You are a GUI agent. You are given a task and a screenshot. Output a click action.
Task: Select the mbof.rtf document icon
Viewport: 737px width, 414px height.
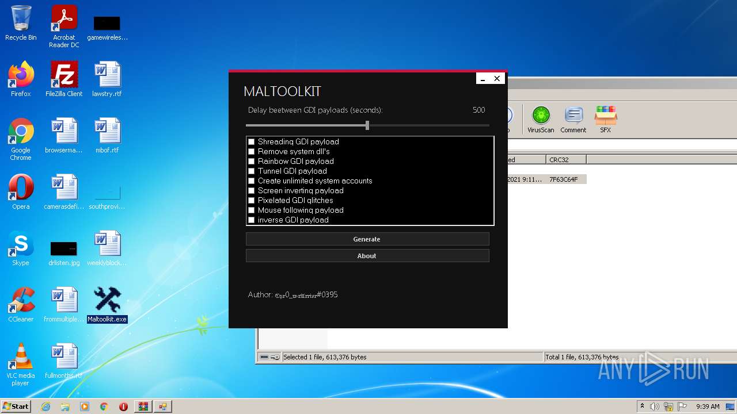tap(107, 136)
